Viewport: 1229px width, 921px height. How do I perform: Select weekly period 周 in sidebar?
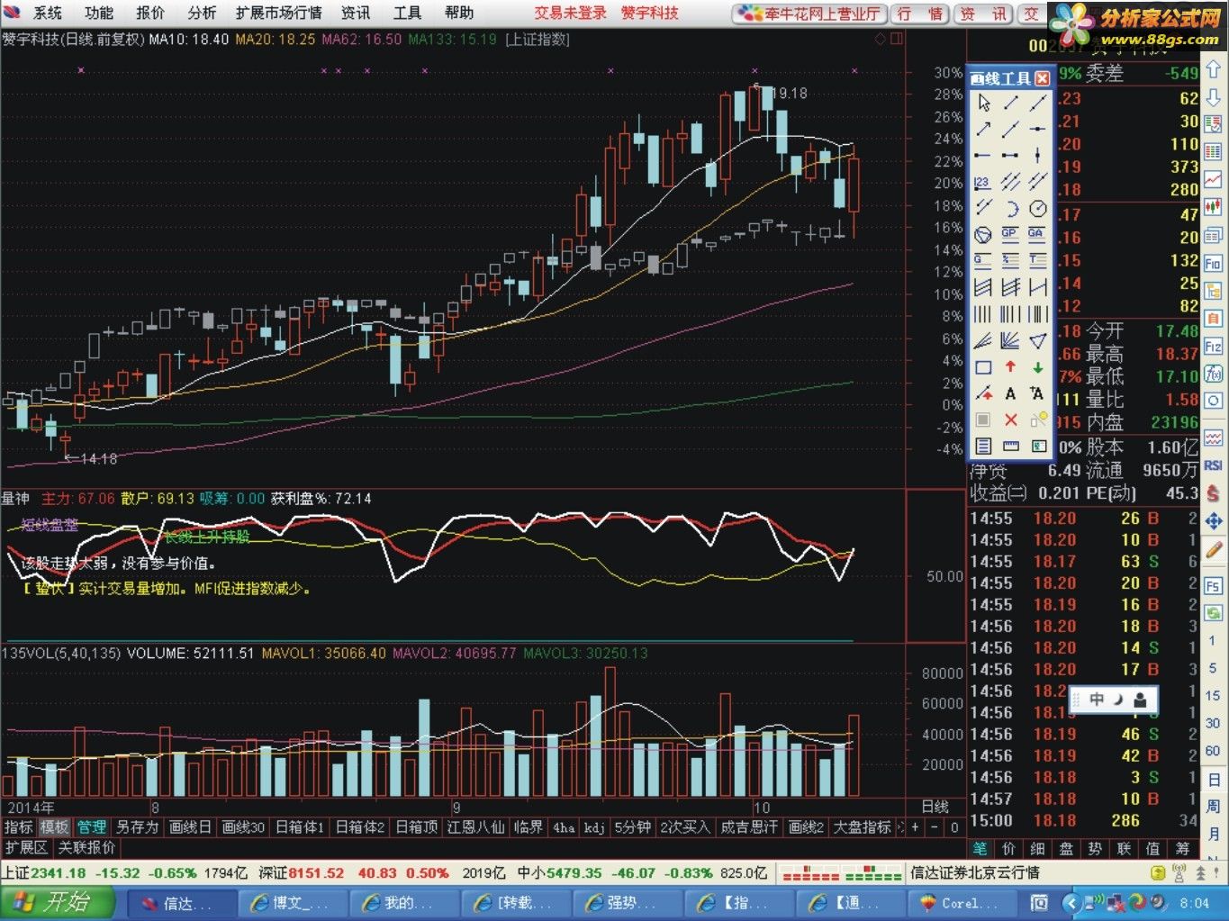pyautogui.click(x=1213, y=807)
